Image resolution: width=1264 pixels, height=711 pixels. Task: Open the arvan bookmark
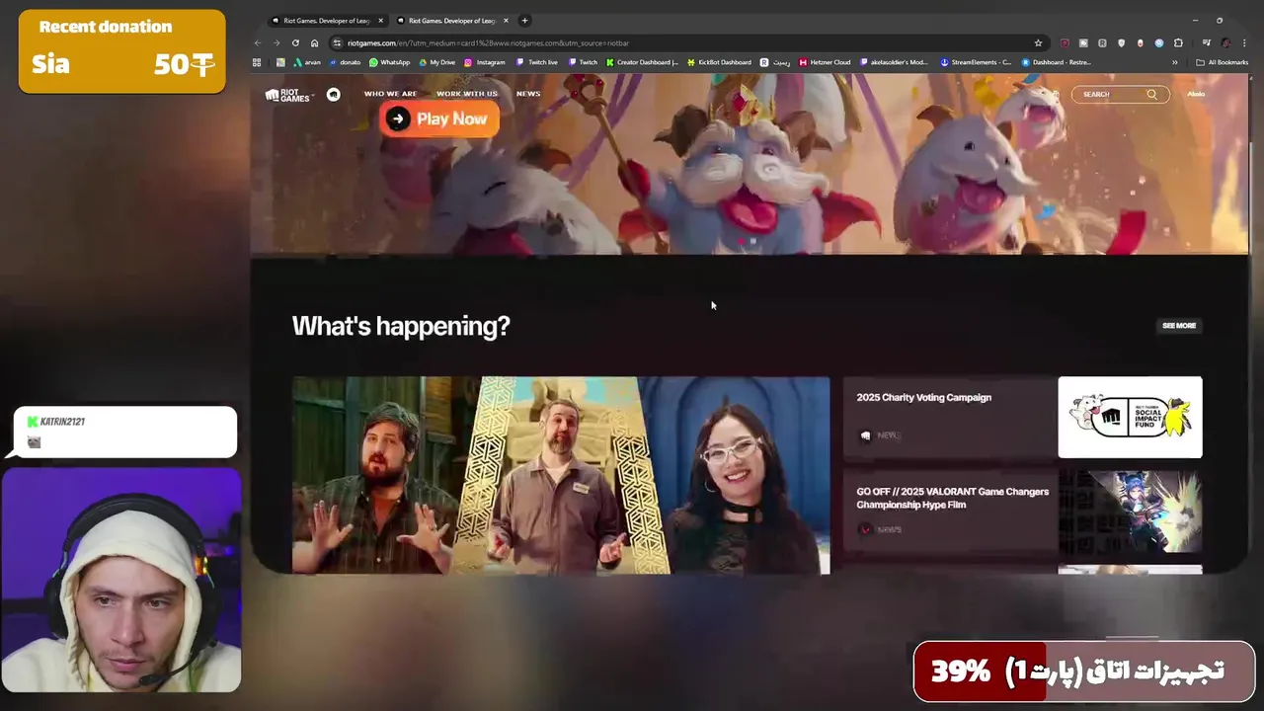pos(306,62)
